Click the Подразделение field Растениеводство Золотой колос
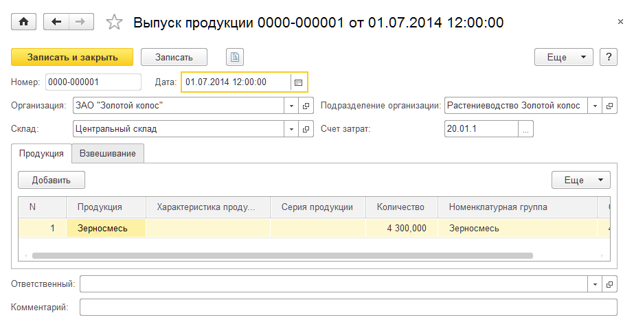Screen dimensions: 634x324 pyautogui.click(x=516, y=106)
